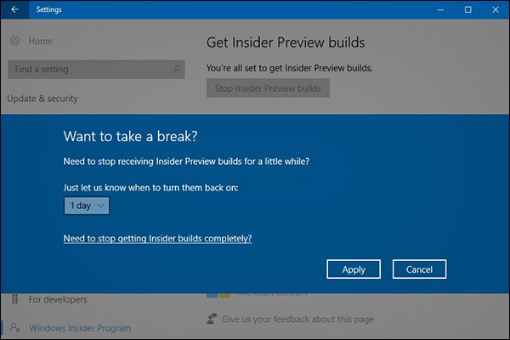Click the Windows Insider Program person icon
The width and height of the screenshot is (510, 340).
pos(14,327)
